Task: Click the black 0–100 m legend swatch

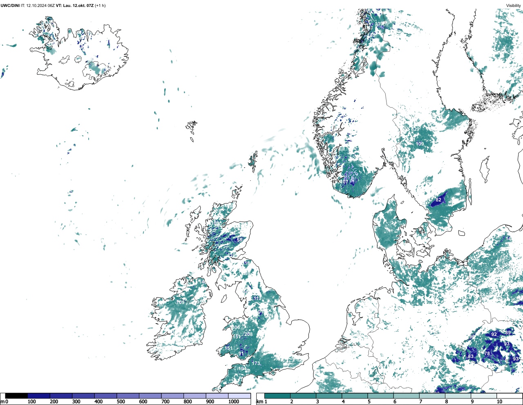Action: pos(17,396)
